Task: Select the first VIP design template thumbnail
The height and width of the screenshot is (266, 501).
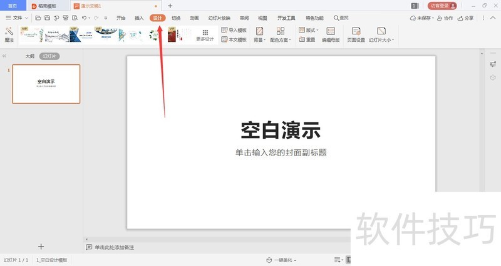Action: point(32,35)
